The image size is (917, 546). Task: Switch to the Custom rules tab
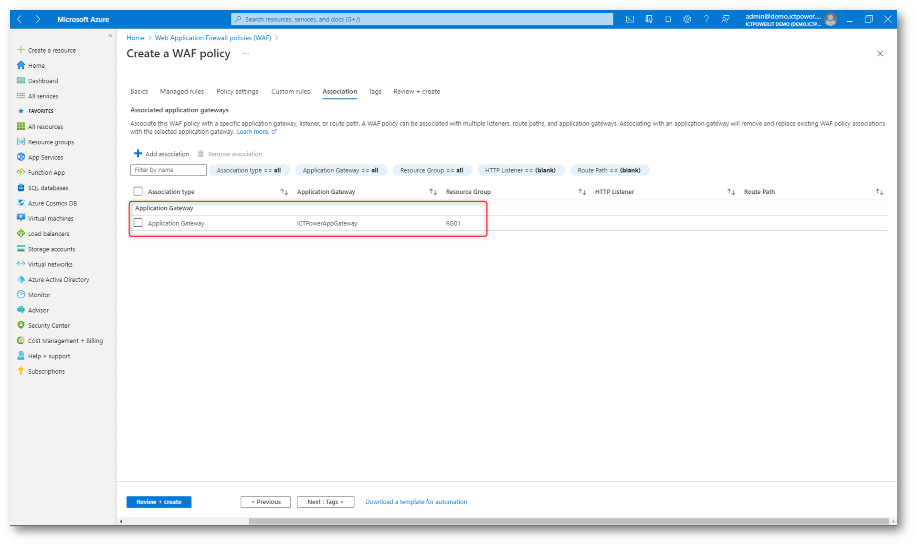coord(290,91)
